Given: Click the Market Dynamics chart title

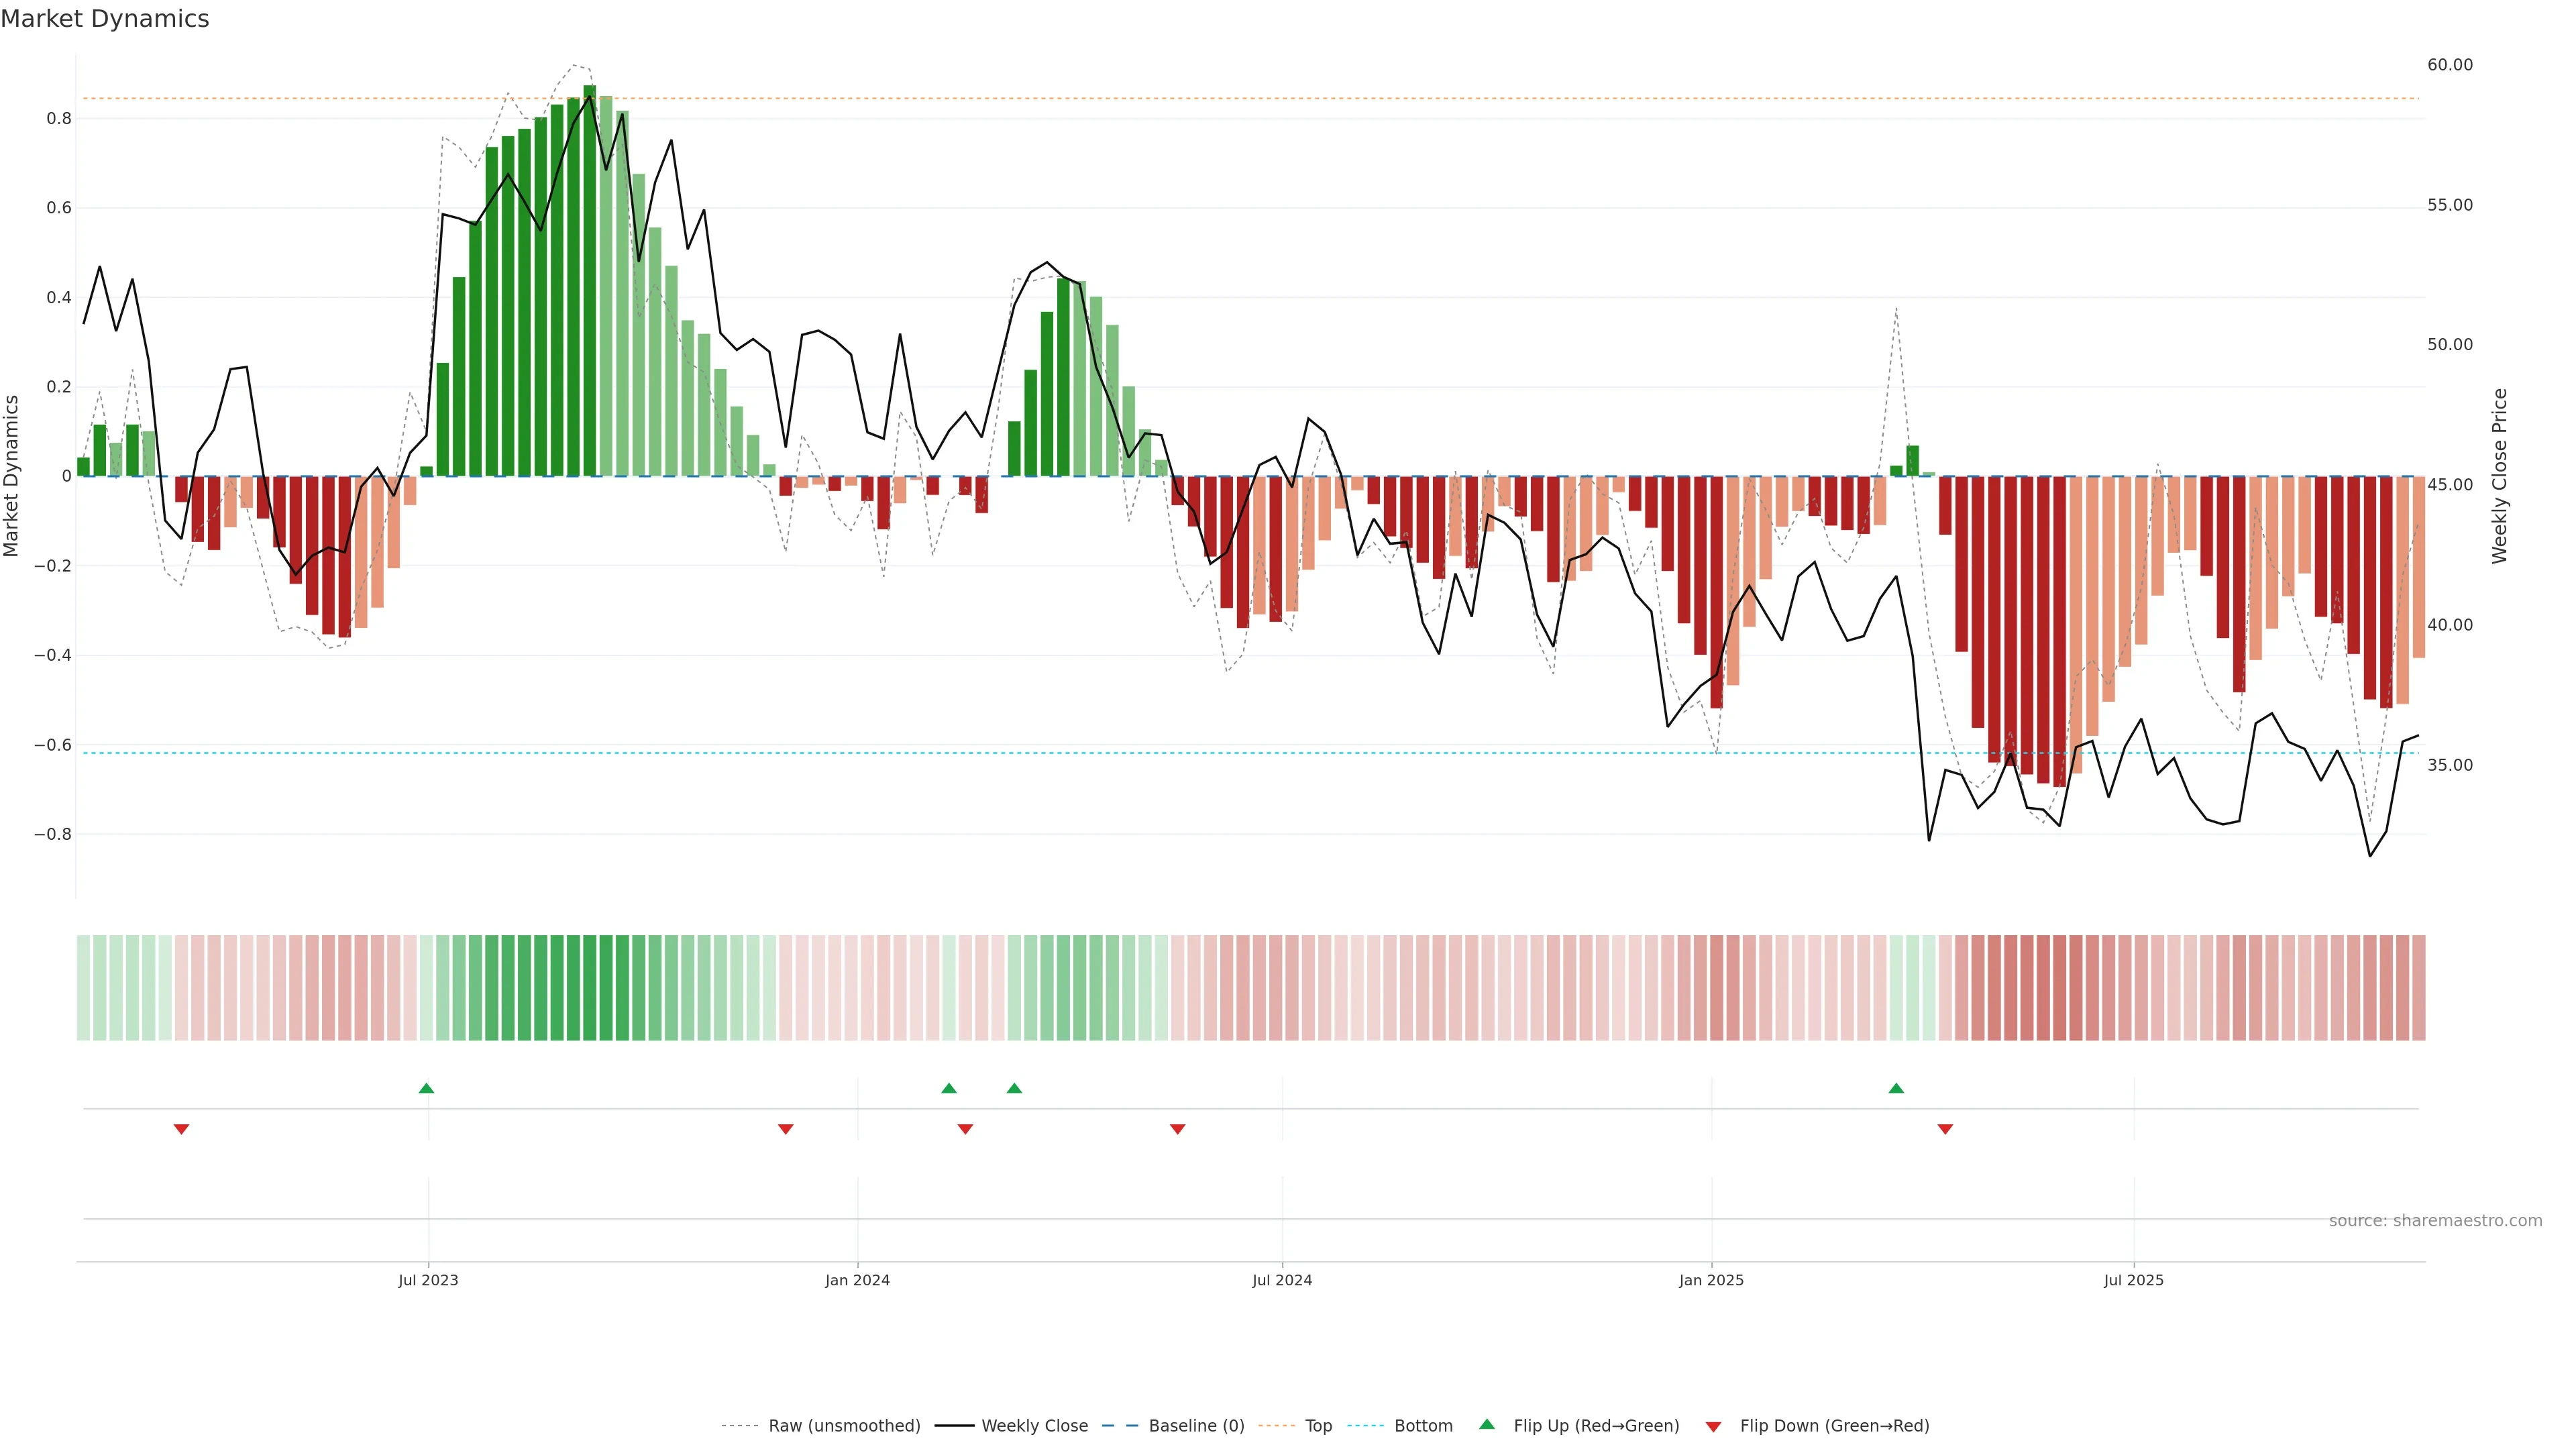Looking at the screenshot, I should tap(105, 19).
